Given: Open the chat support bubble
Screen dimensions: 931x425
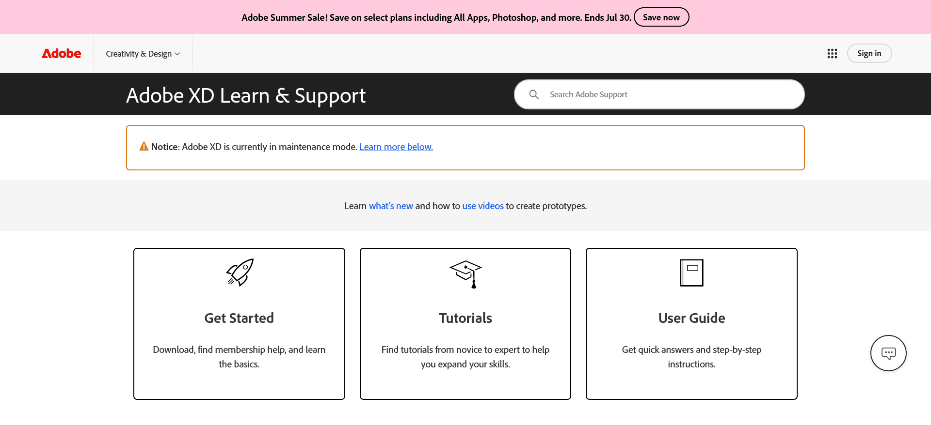Looking at the screenshot, I should [x=888, y=353].
